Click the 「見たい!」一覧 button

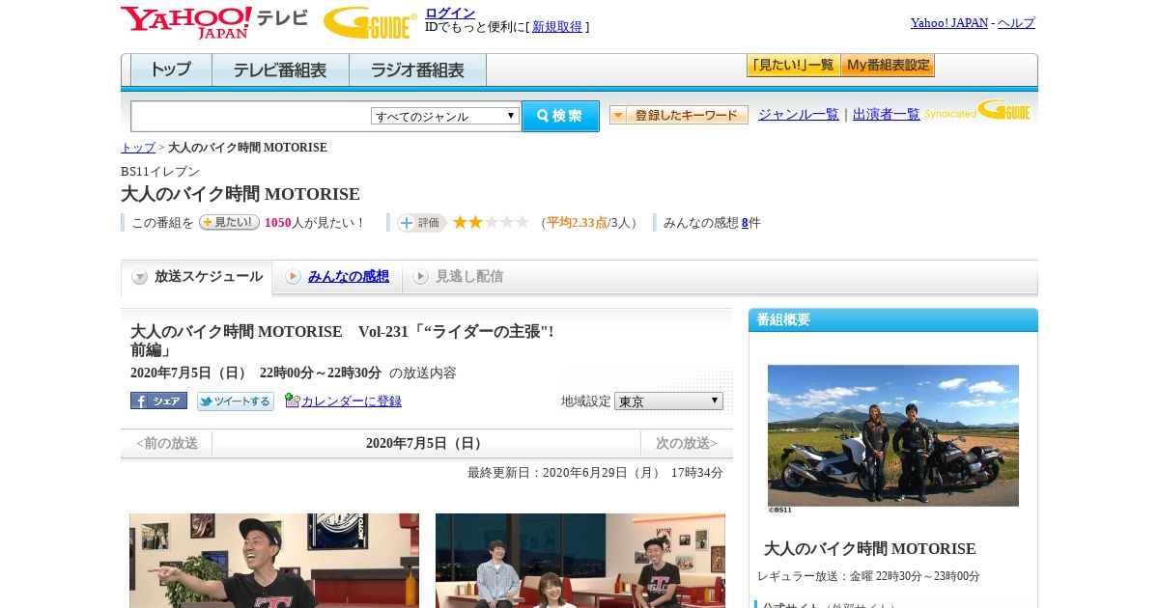(793, 66)
